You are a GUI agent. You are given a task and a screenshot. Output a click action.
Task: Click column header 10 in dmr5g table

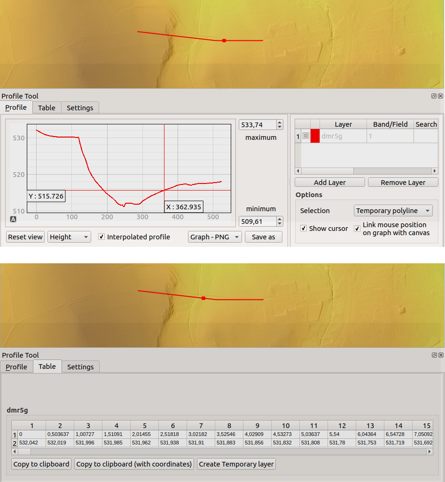click(x=286, y=425)
